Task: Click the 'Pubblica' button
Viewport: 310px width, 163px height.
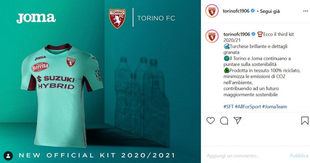Action: coord(299,156)
